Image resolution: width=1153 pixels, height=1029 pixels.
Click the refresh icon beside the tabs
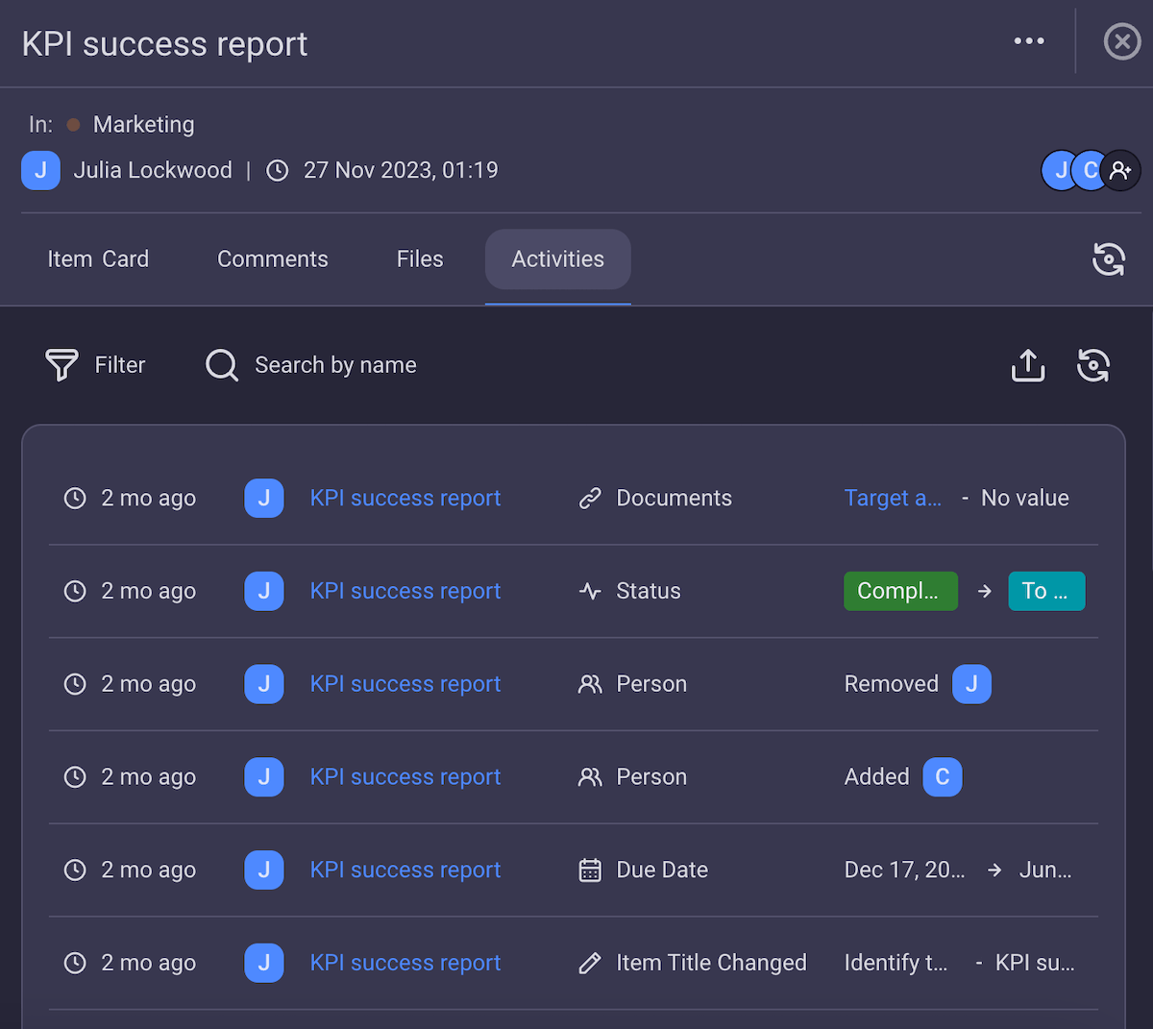1108,259
